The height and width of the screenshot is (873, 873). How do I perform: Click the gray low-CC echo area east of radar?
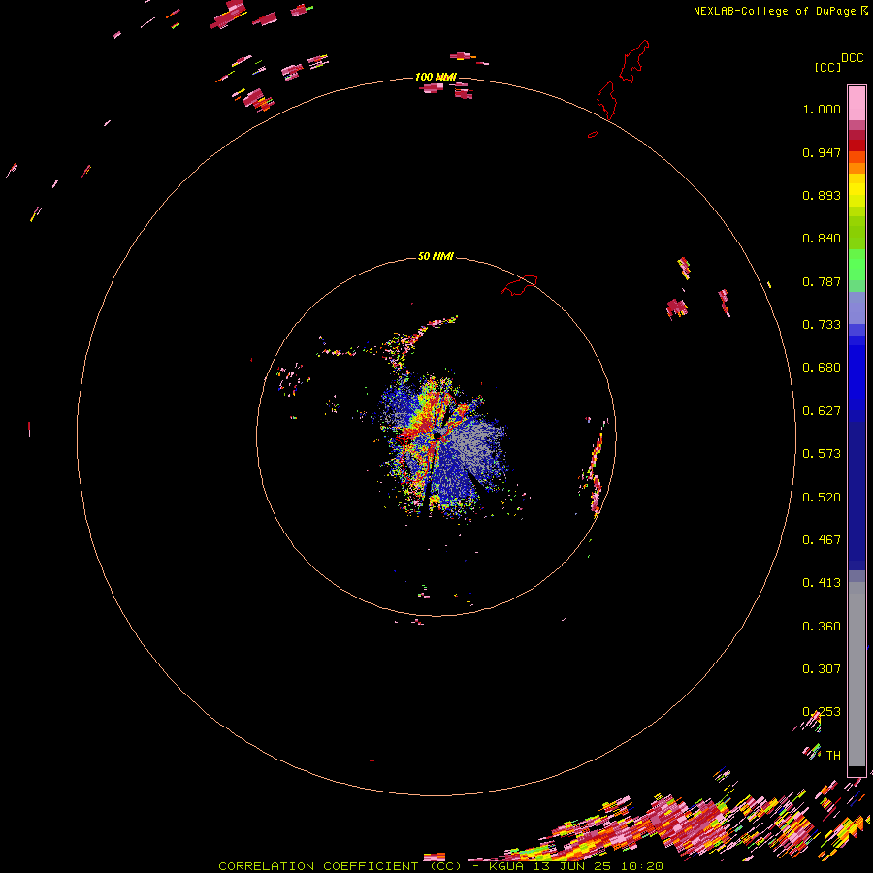(476, 442)
